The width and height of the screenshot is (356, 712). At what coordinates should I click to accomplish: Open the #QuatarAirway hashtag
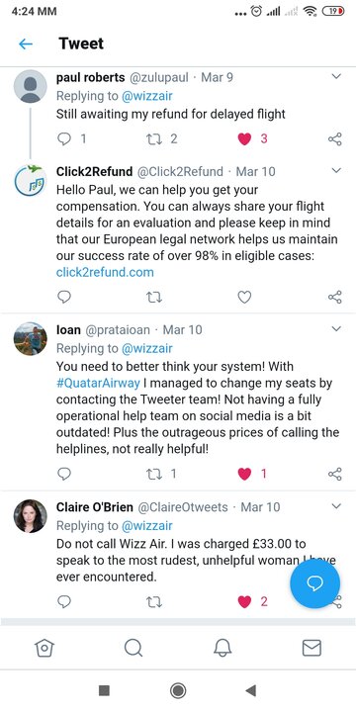98,383
